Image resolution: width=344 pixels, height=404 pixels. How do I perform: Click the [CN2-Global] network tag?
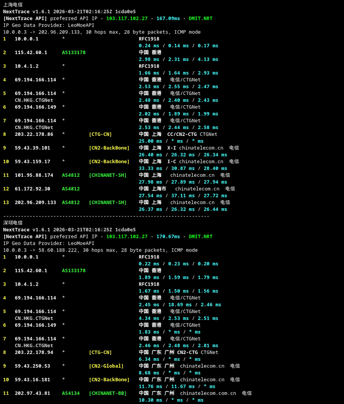coord(106,366)
